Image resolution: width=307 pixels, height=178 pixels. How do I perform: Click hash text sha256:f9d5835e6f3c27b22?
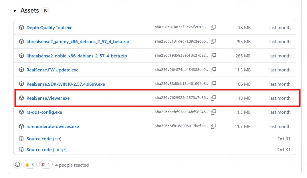point(181,55)
